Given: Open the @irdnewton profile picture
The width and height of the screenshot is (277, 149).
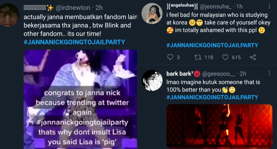Looking at the screenshot, I should (x=8, y=15).
